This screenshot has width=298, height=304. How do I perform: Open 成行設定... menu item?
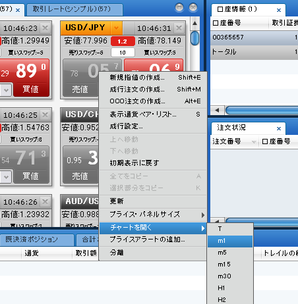pos(153,126)
